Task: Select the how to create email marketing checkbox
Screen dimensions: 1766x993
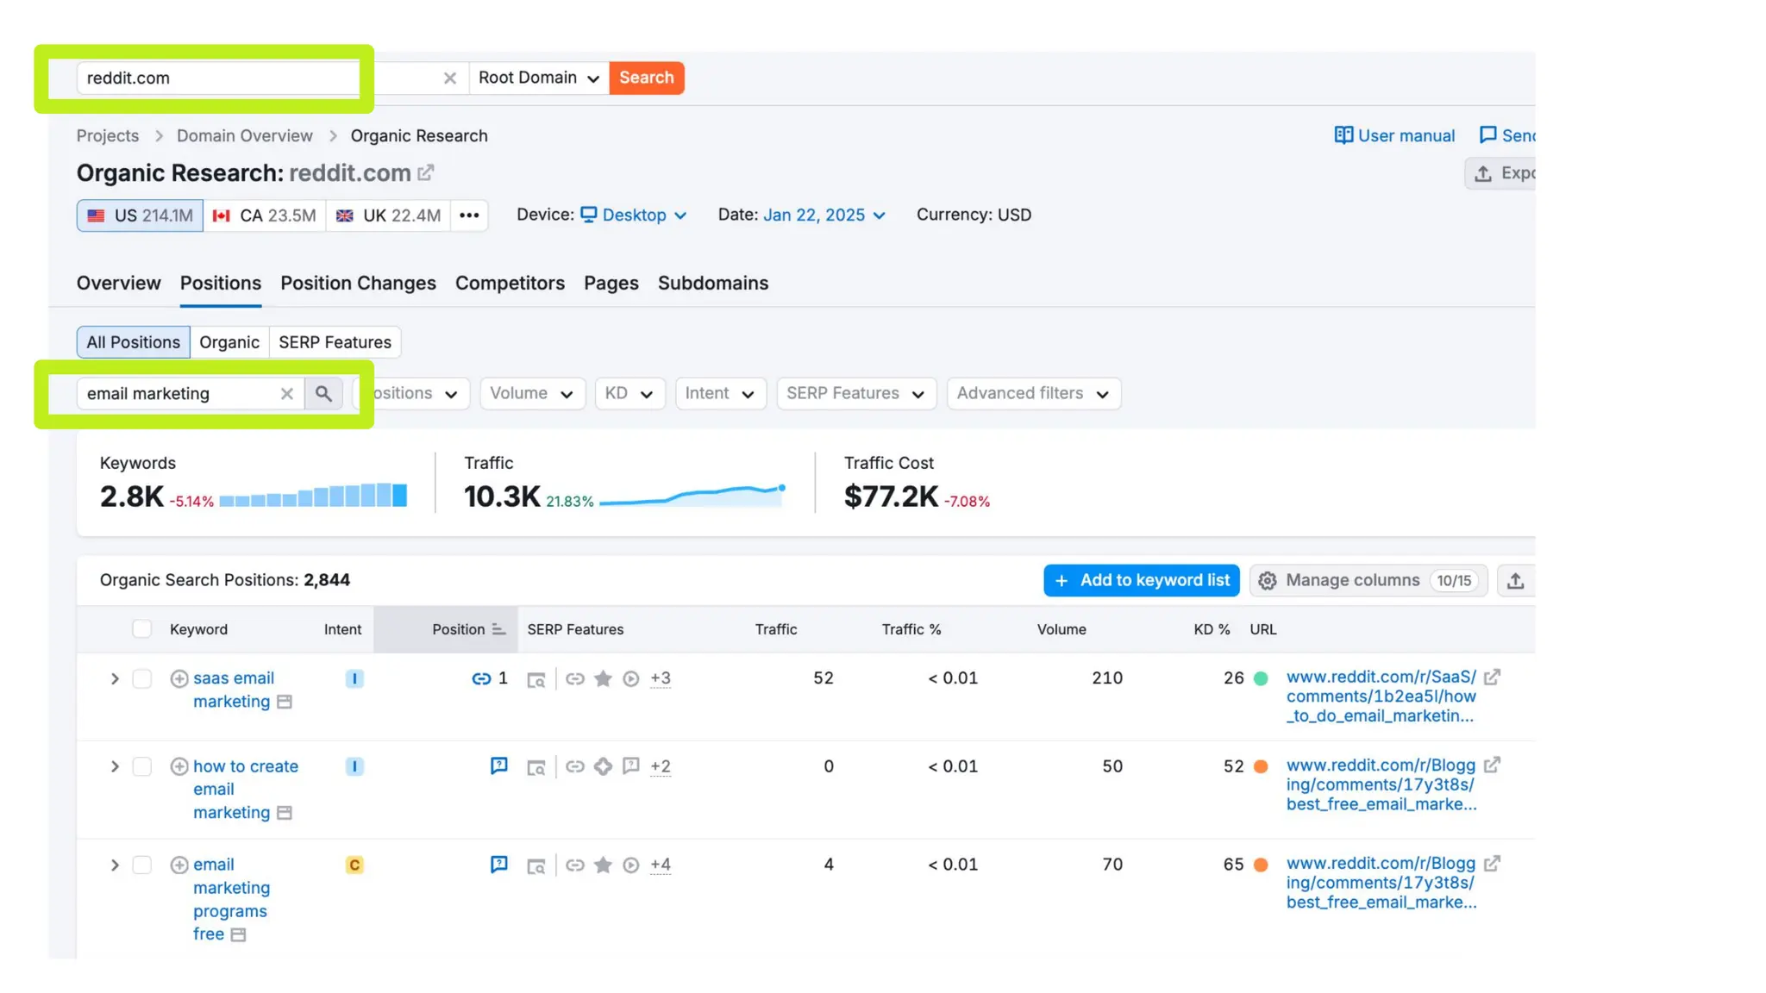Action: coord(142,767)
